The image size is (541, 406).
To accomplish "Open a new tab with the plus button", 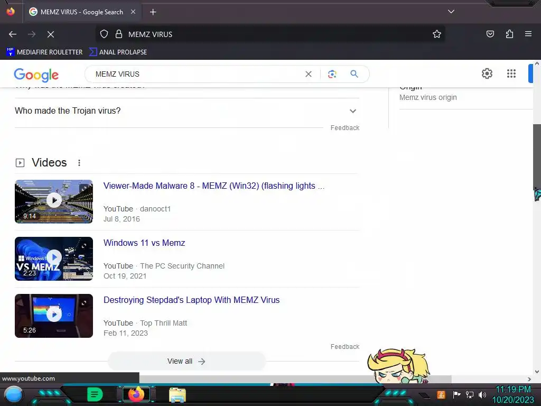I will click(x=153, y=12).
